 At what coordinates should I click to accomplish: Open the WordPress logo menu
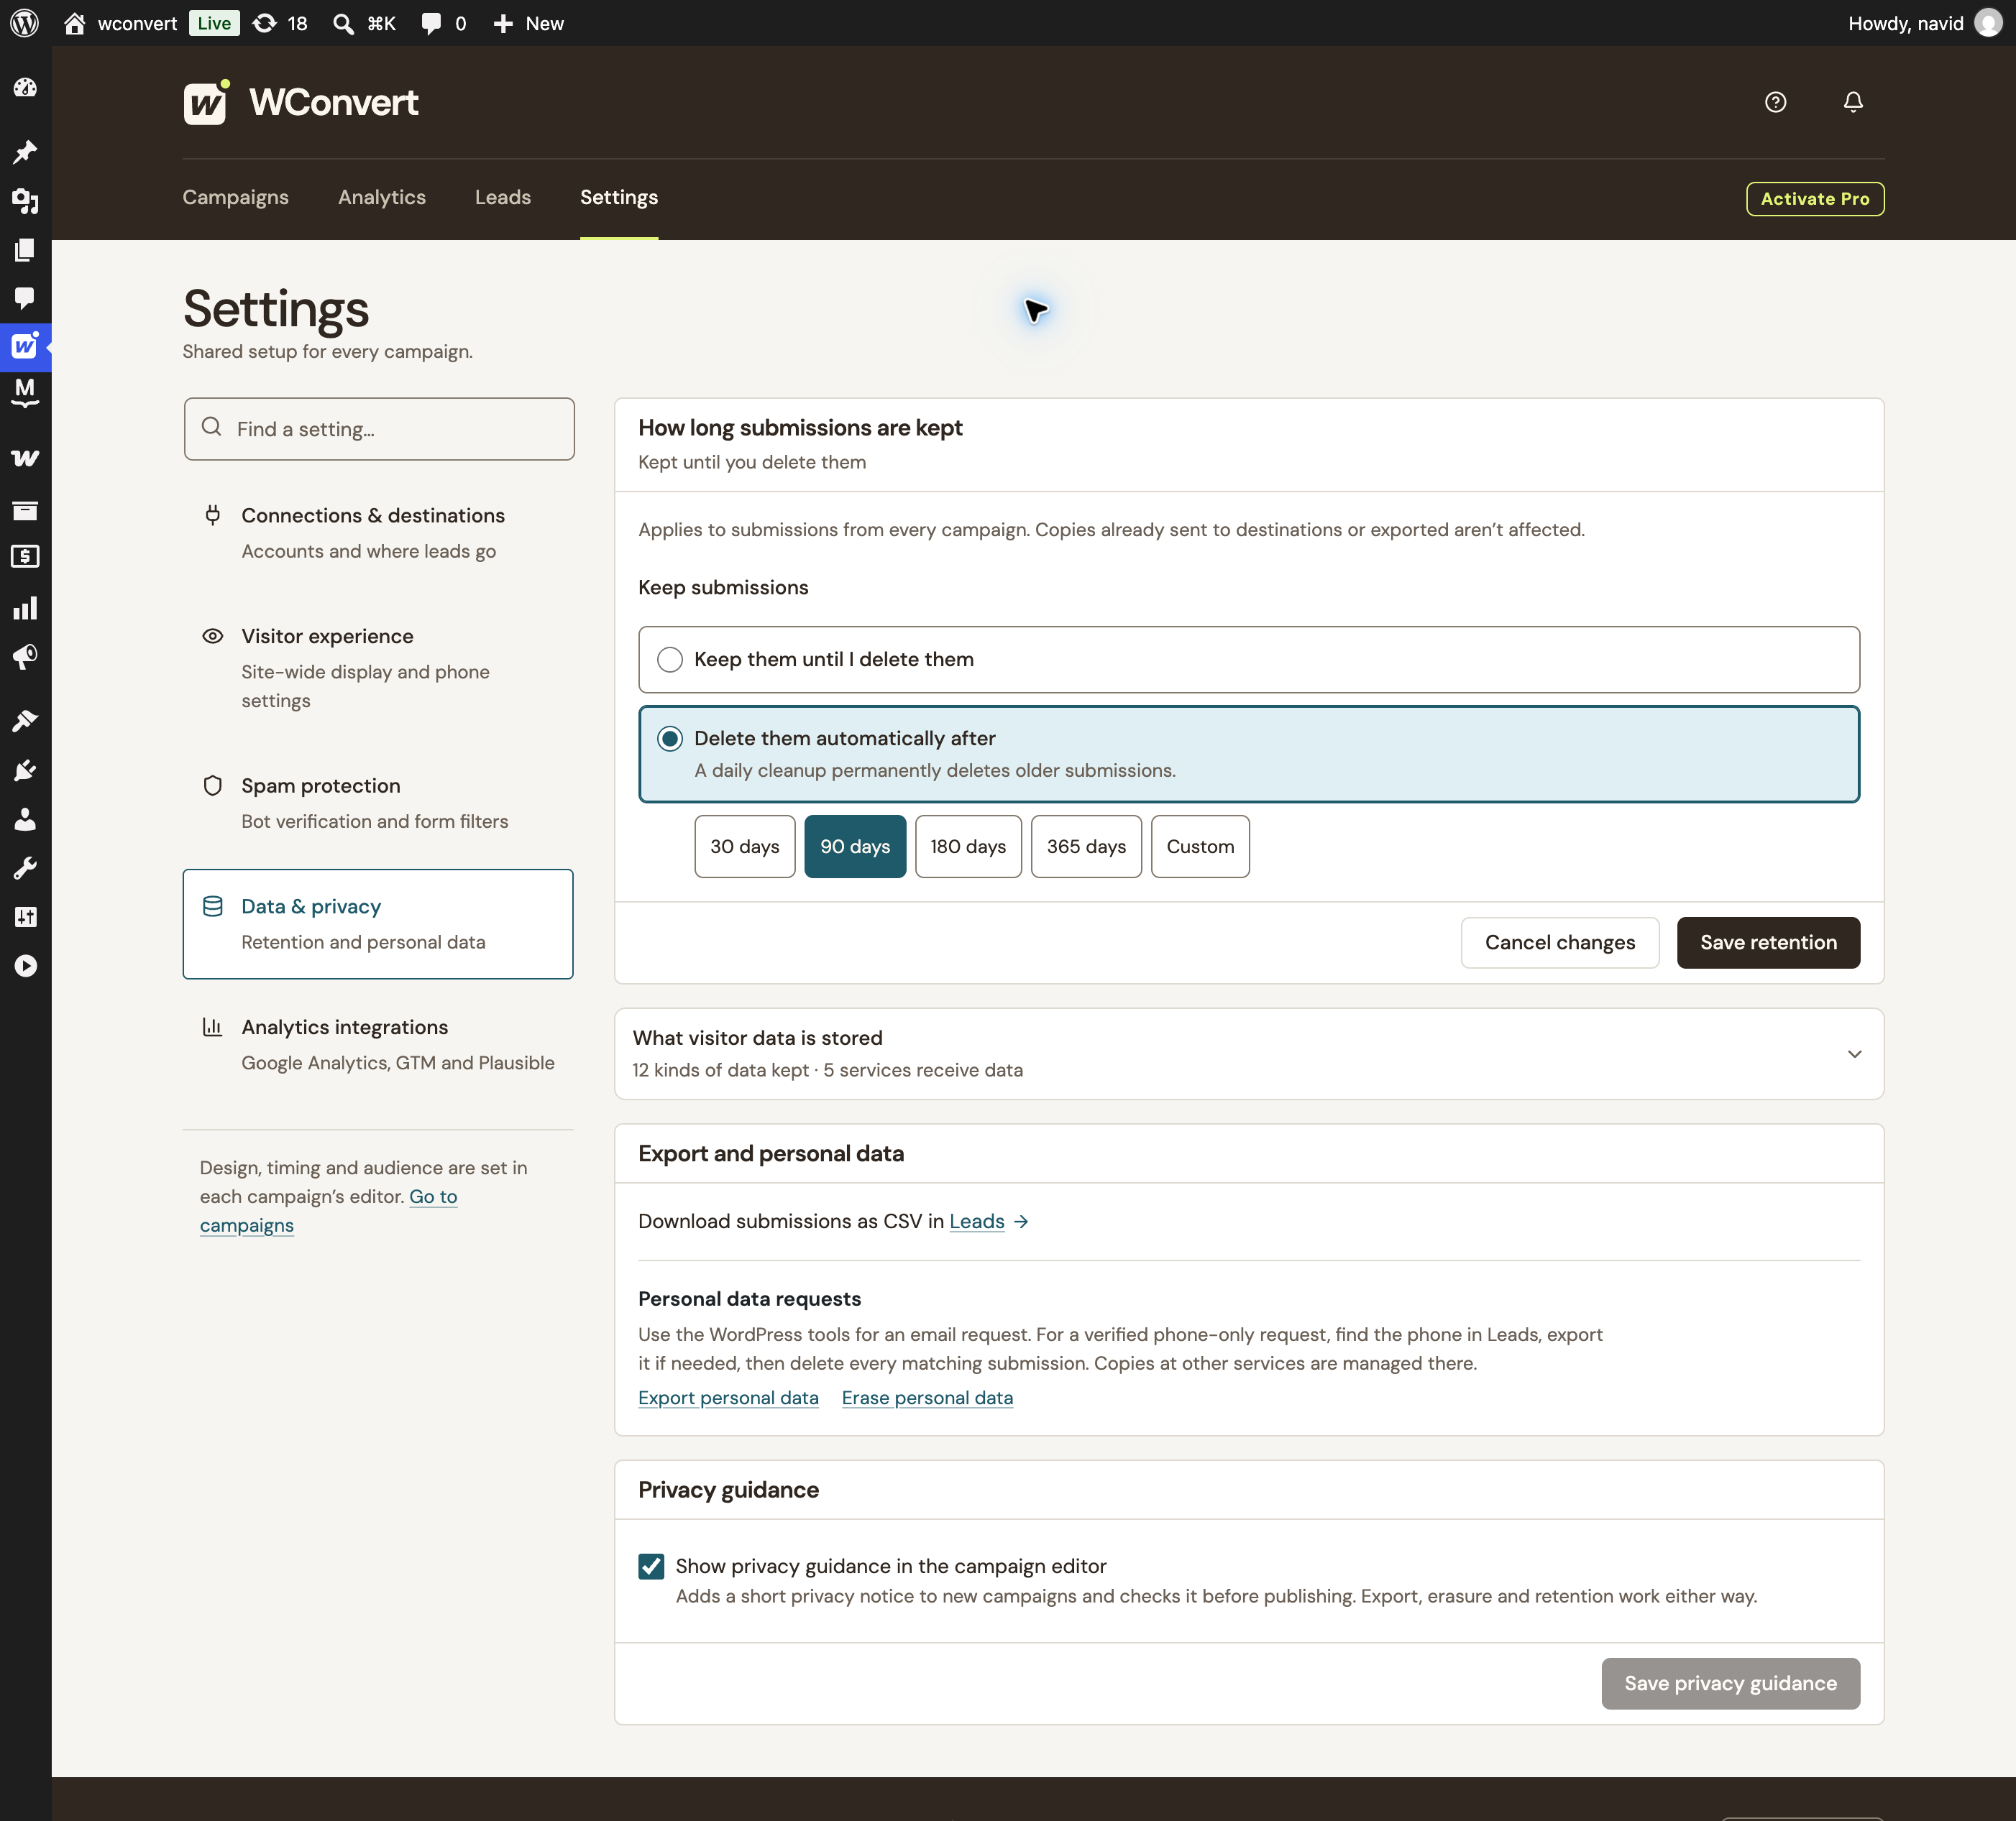[24, 23]
